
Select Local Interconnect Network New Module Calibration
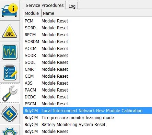[x=87, y=111]
